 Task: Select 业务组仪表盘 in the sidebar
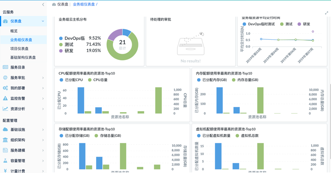pyautogui.click(x=24, y=40)
